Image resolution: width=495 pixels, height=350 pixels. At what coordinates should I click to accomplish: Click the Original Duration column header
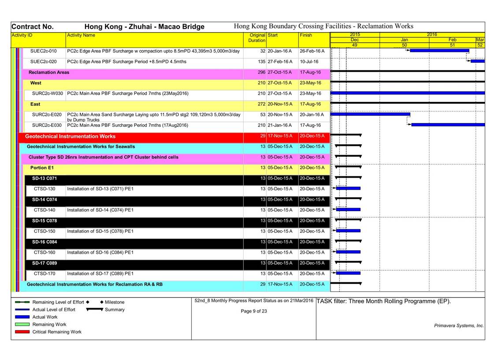255,40
